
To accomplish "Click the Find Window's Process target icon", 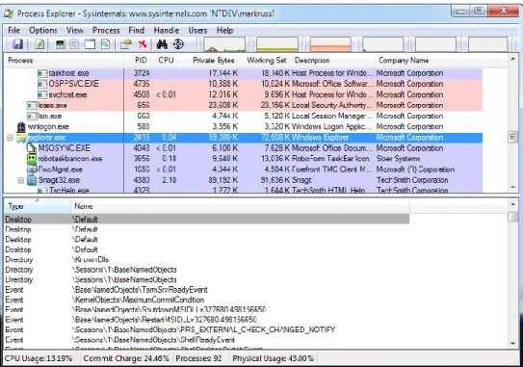I will (x=178, y=44).
